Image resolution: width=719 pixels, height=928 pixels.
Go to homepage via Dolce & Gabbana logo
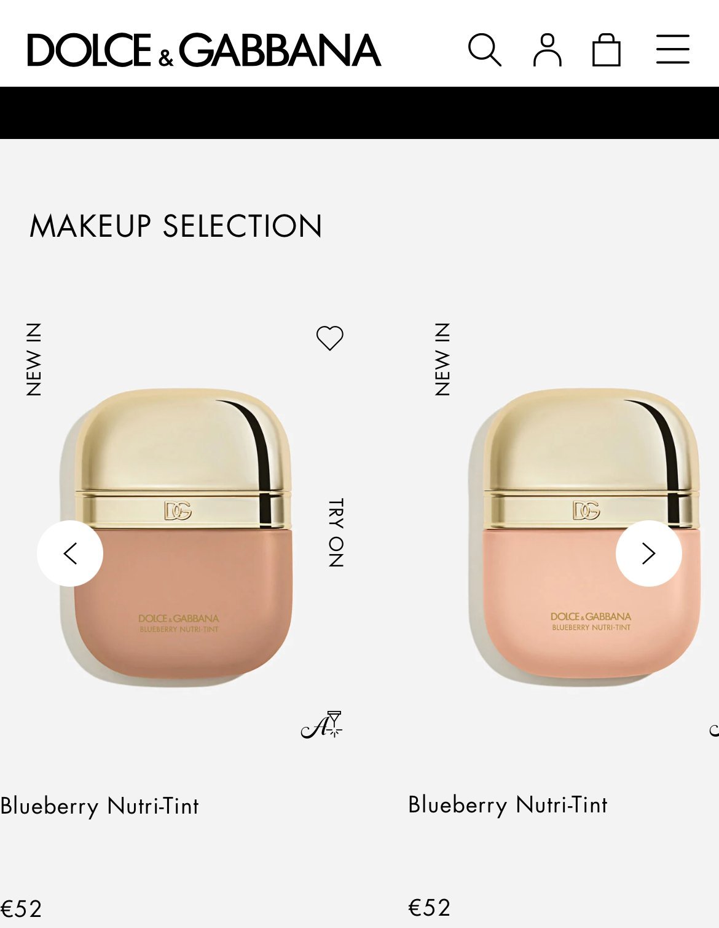[x=203, y=50]
